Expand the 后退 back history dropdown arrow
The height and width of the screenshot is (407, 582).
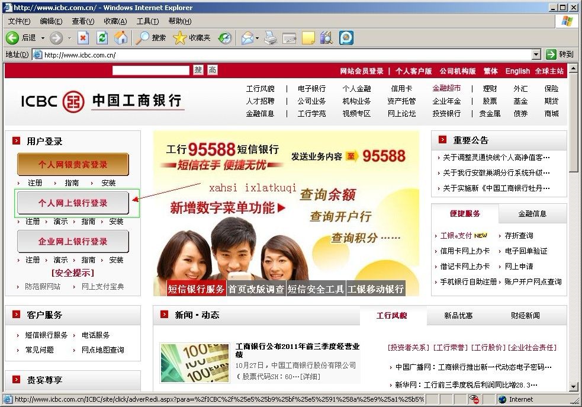[x=42, y=38]
